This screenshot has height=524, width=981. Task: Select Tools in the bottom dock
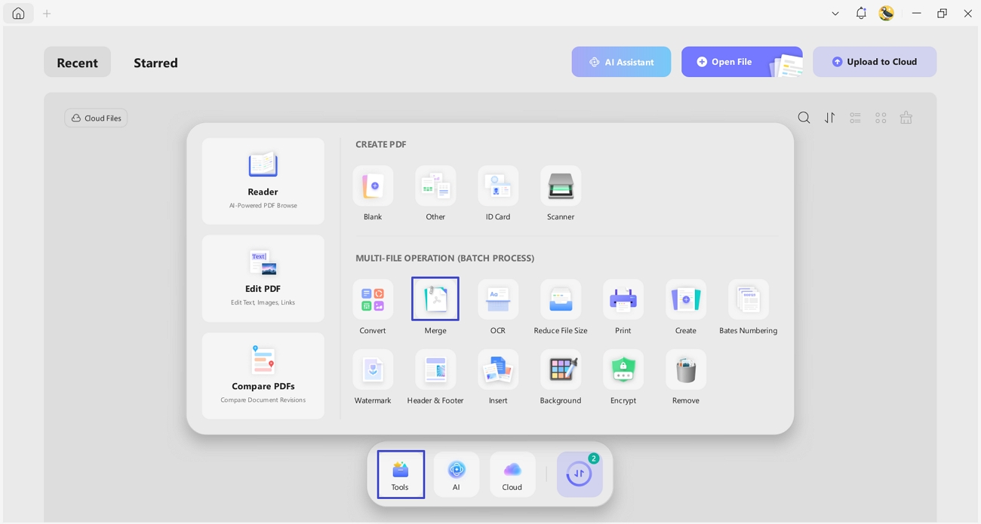click(401, 474)
